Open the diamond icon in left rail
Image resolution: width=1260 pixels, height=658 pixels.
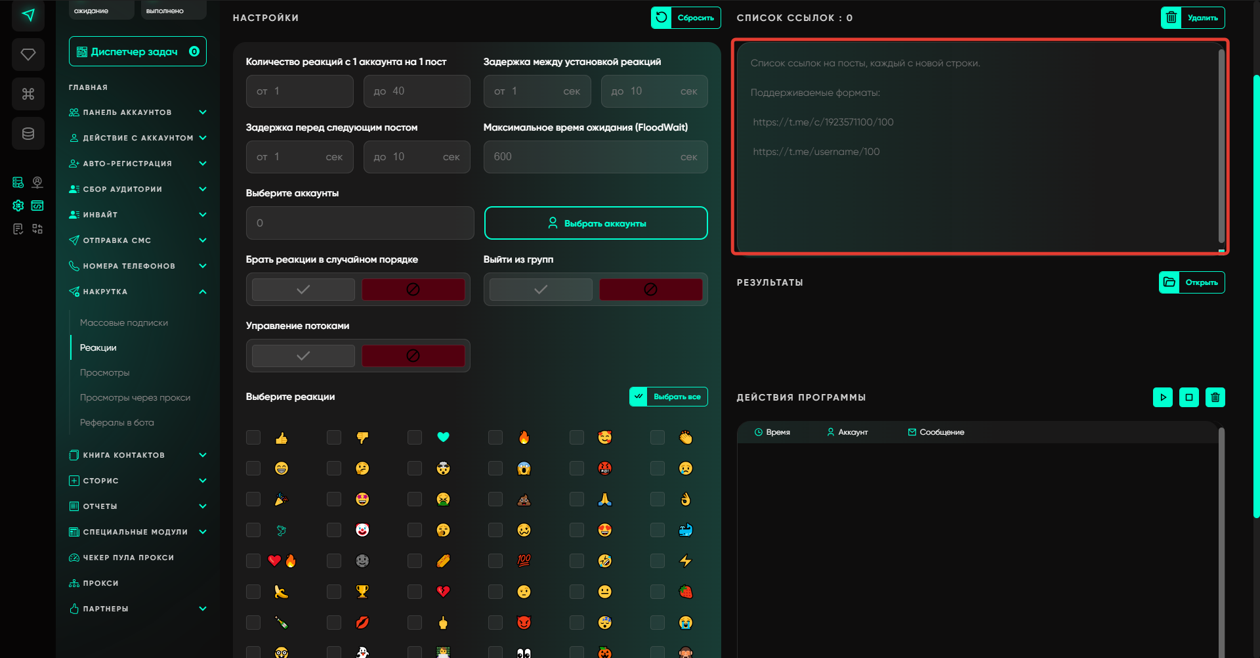[x=28, y=55]
